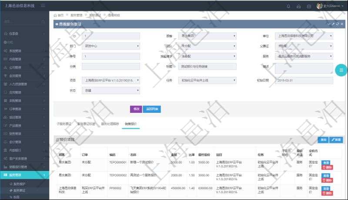Click the purple 修改 button
This screenshot has height=200, width=348.
pyautogui.click(x=136, y=109)
